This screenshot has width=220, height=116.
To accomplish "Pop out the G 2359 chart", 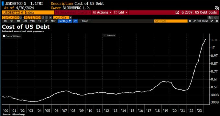I will 177,12.
